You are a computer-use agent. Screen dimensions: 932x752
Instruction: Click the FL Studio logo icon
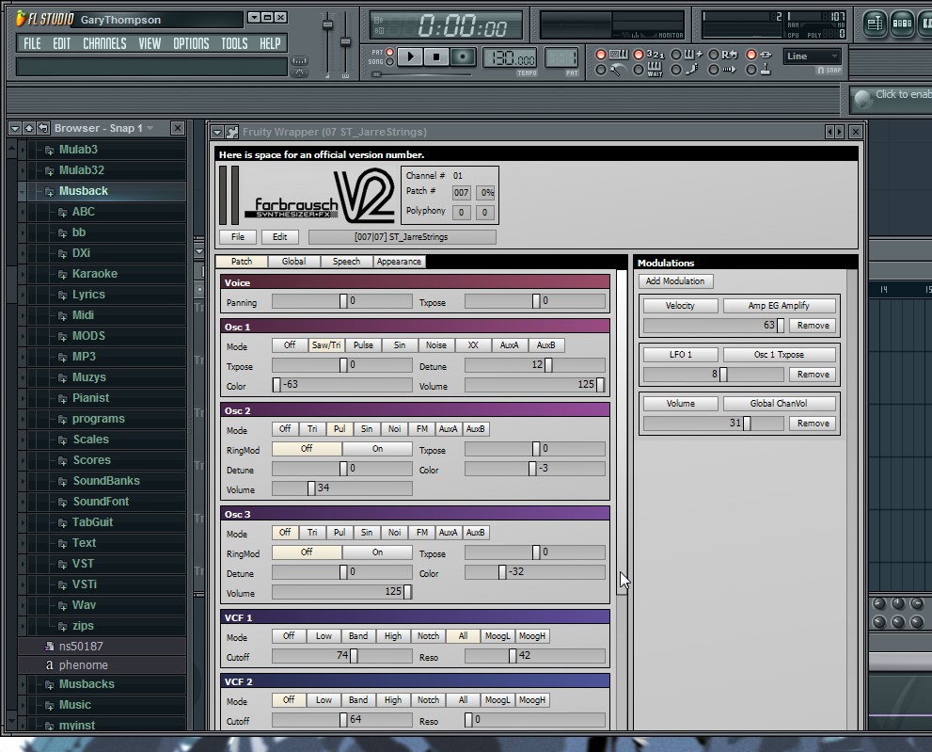[x=21, y=19]
